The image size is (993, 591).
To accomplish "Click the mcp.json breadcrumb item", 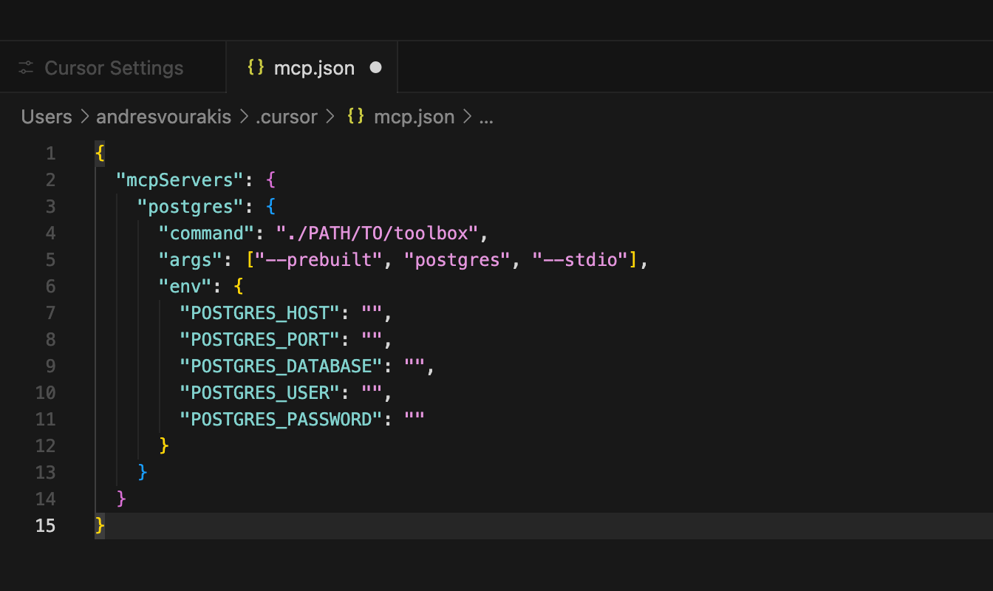I will pyautogui.click(x=415, y=116).
